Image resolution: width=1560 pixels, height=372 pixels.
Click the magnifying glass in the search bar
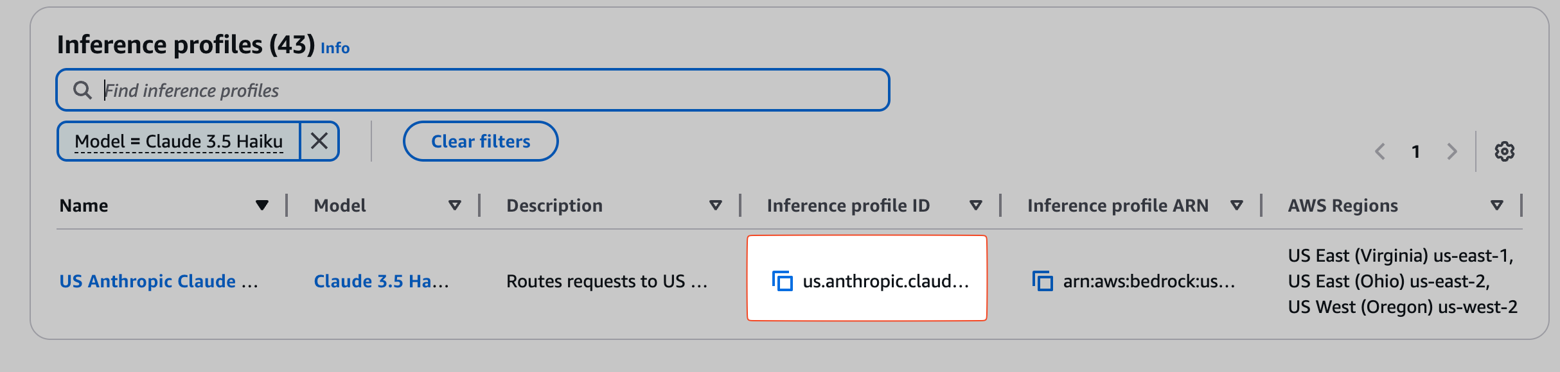point(84,90)
